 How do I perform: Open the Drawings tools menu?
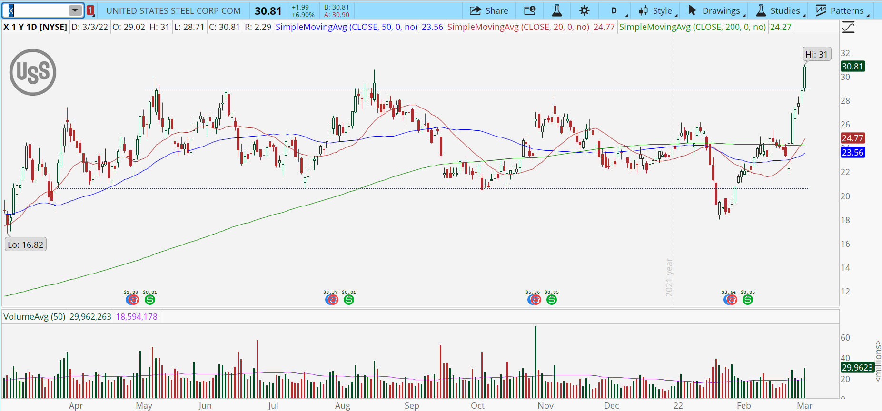714,10
